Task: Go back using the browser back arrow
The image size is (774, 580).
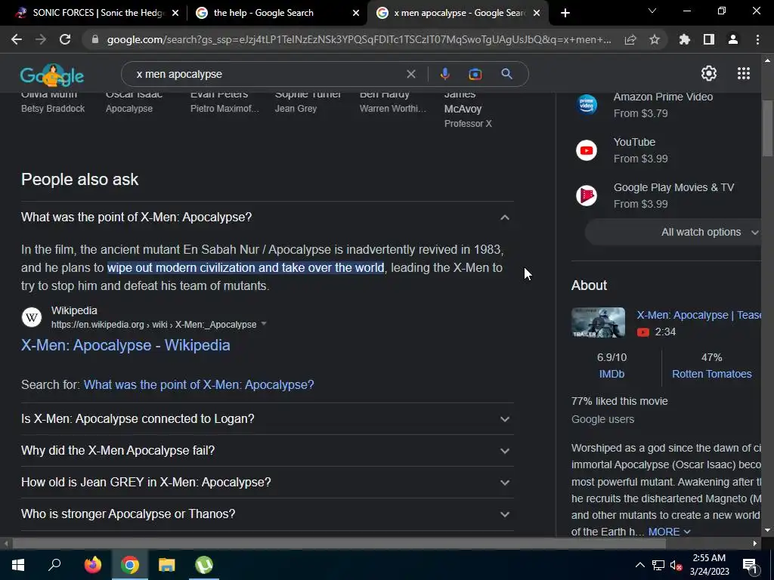Action: (x=17, y=39)
